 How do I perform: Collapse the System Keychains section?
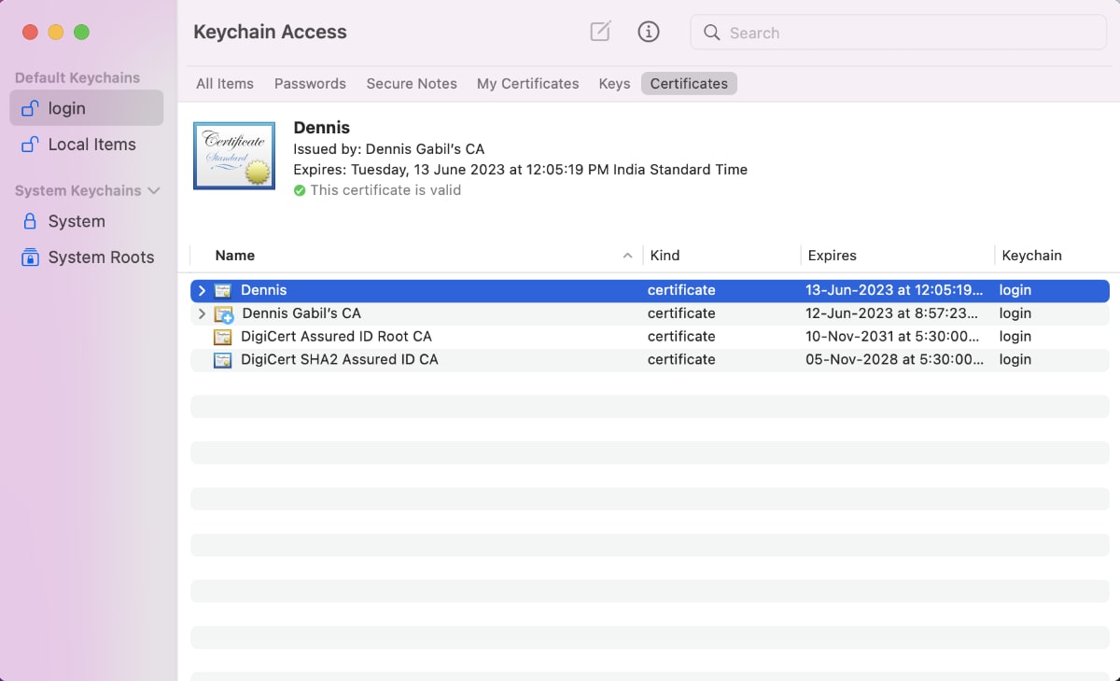(154, 190)
